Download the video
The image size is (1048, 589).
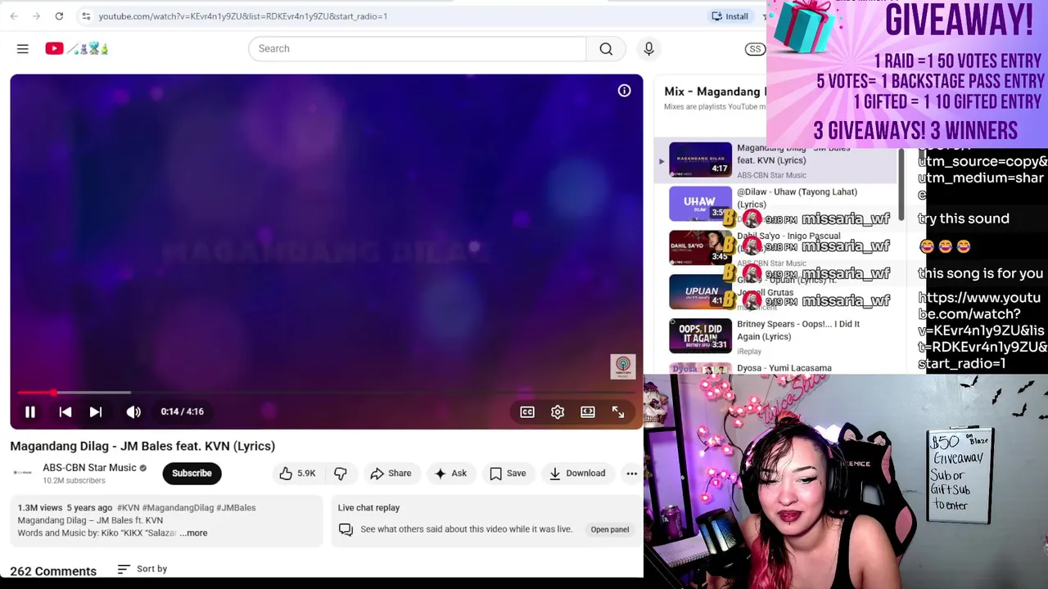[x=577, y=474]
